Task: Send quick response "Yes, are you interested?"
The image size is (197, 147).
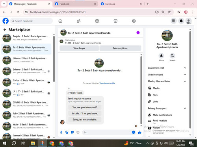Action: tap(85, 107)
